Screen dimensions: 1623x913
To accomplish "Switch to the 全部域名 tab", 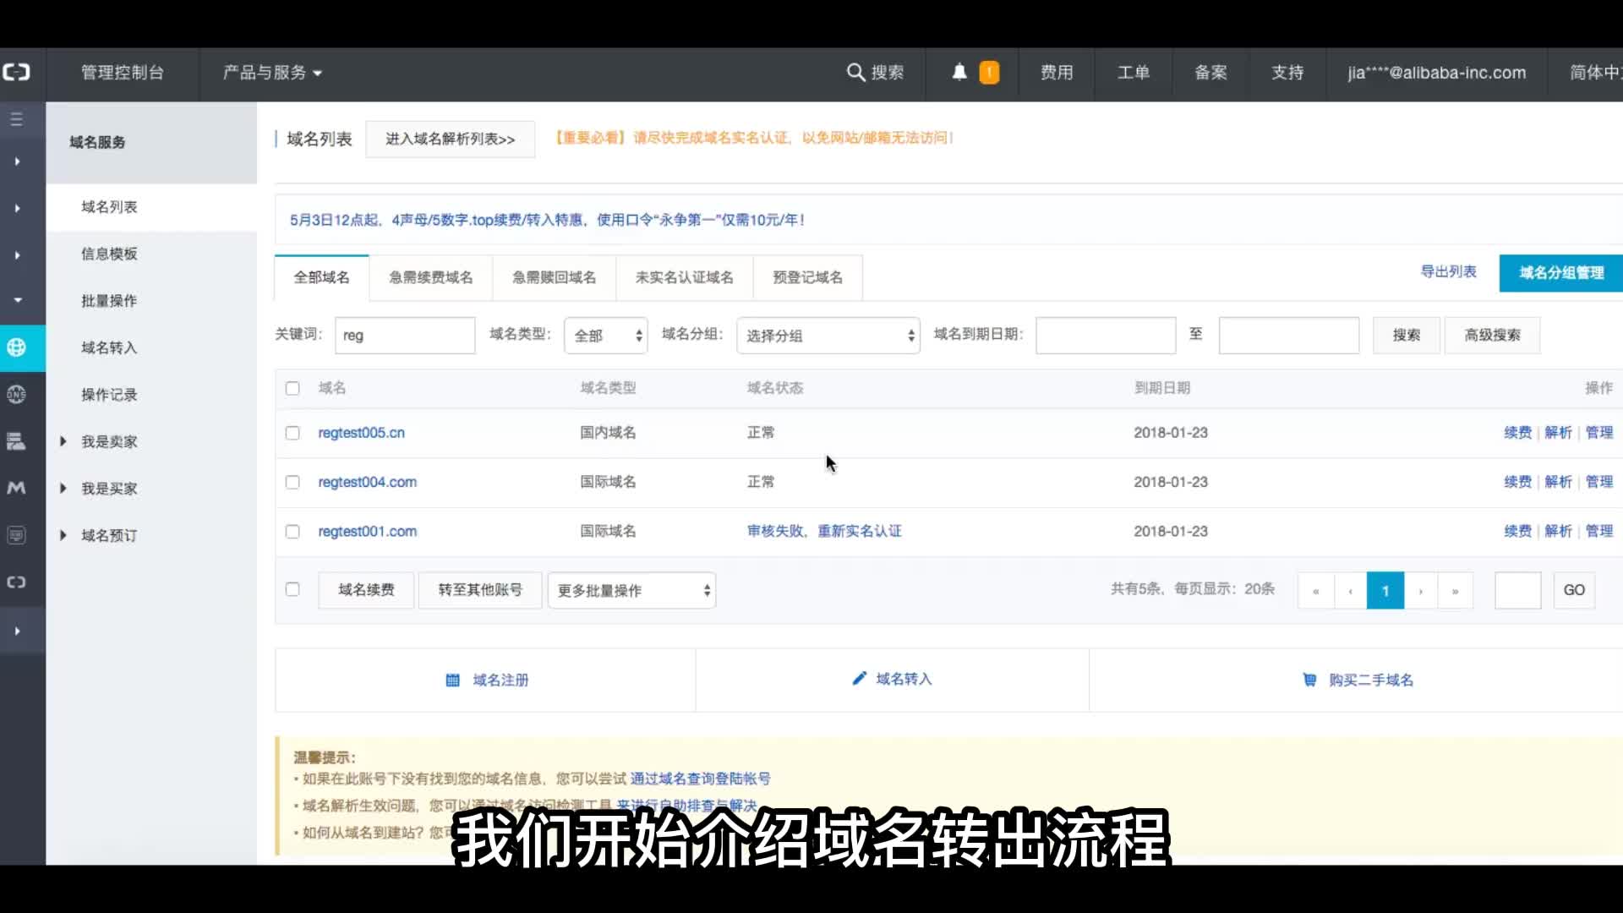I will pos(321,277).
